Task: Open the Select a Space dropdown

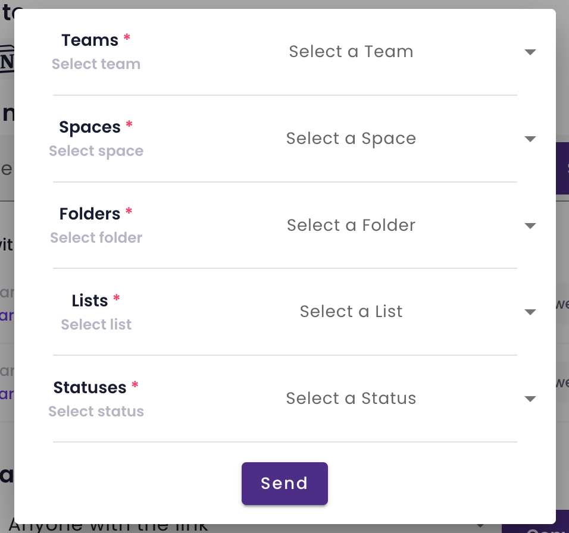Action: coord(351,139)
